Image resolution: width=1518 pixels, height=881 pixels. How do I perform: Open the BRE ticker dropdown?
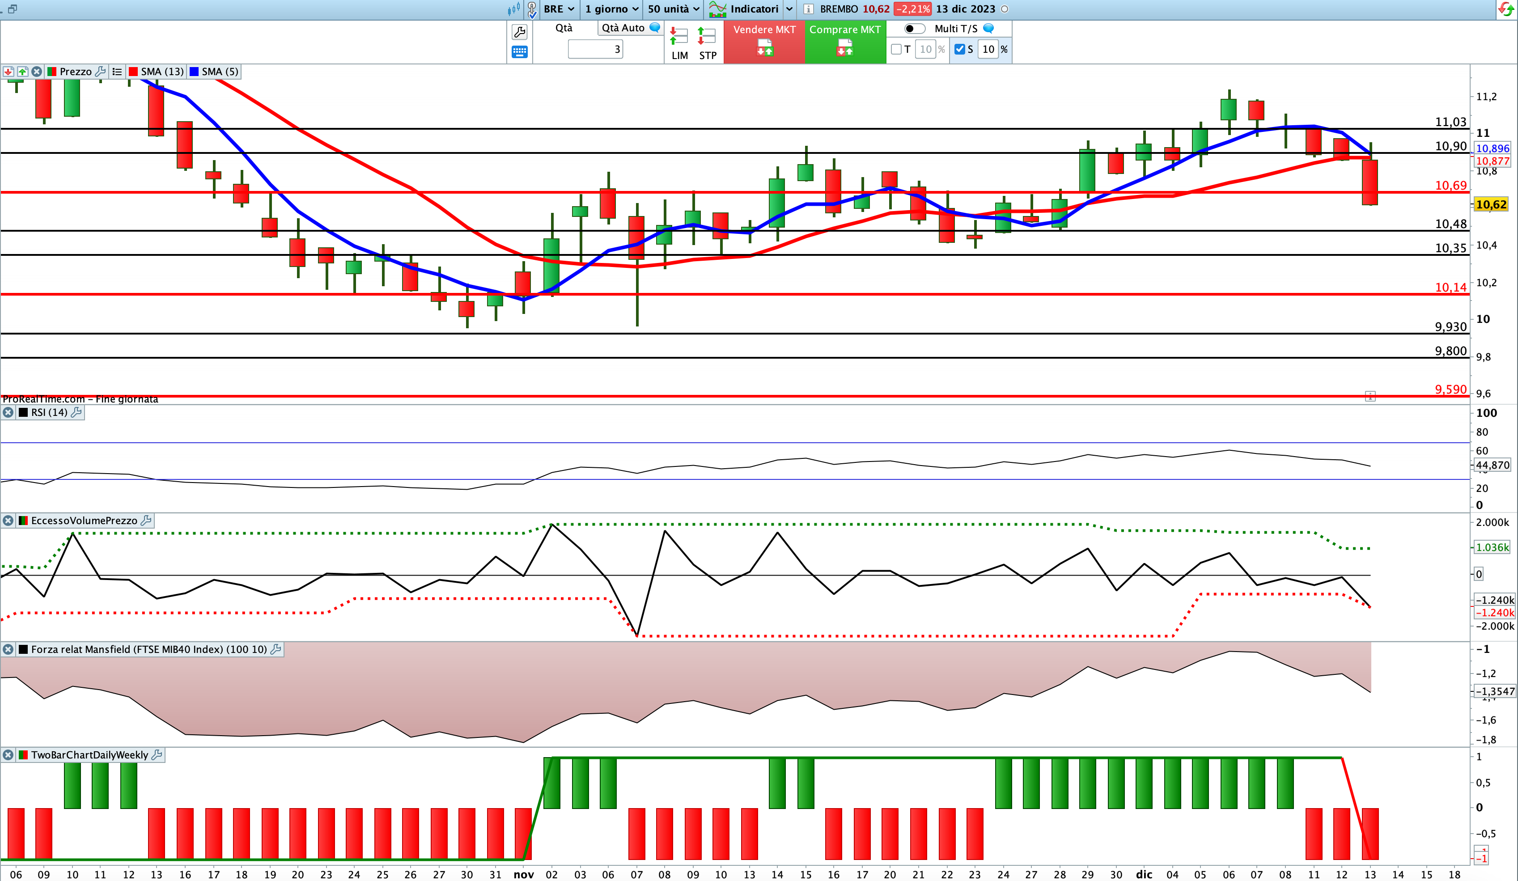pyautogui.click(x=559, y=9)
